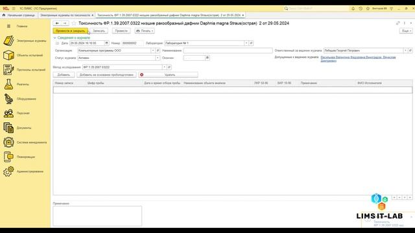Image resolution: width=415 pixels, height=233 pixels.
Task: Click the search field in title bar
Action: tap(316, 8)
